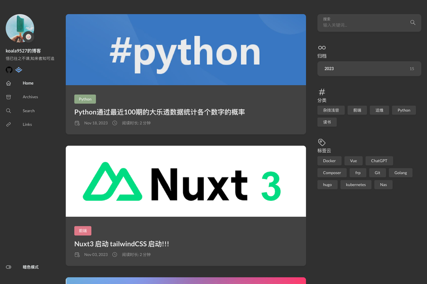Click the tag cloud section icon
427x284 pixels.
click(322, 142)
